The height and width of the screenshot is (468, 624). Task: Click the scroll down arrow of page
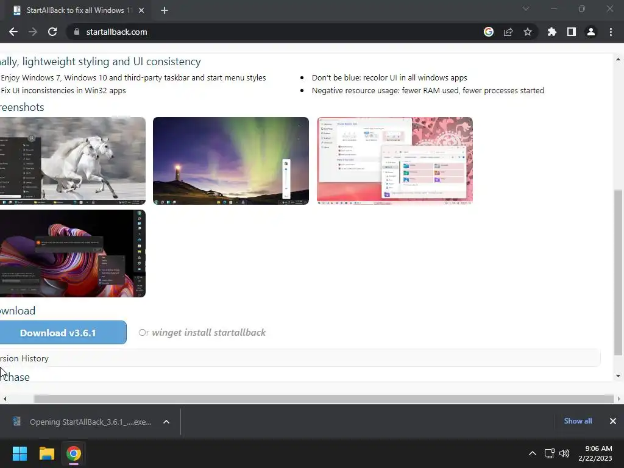(618, 375)
